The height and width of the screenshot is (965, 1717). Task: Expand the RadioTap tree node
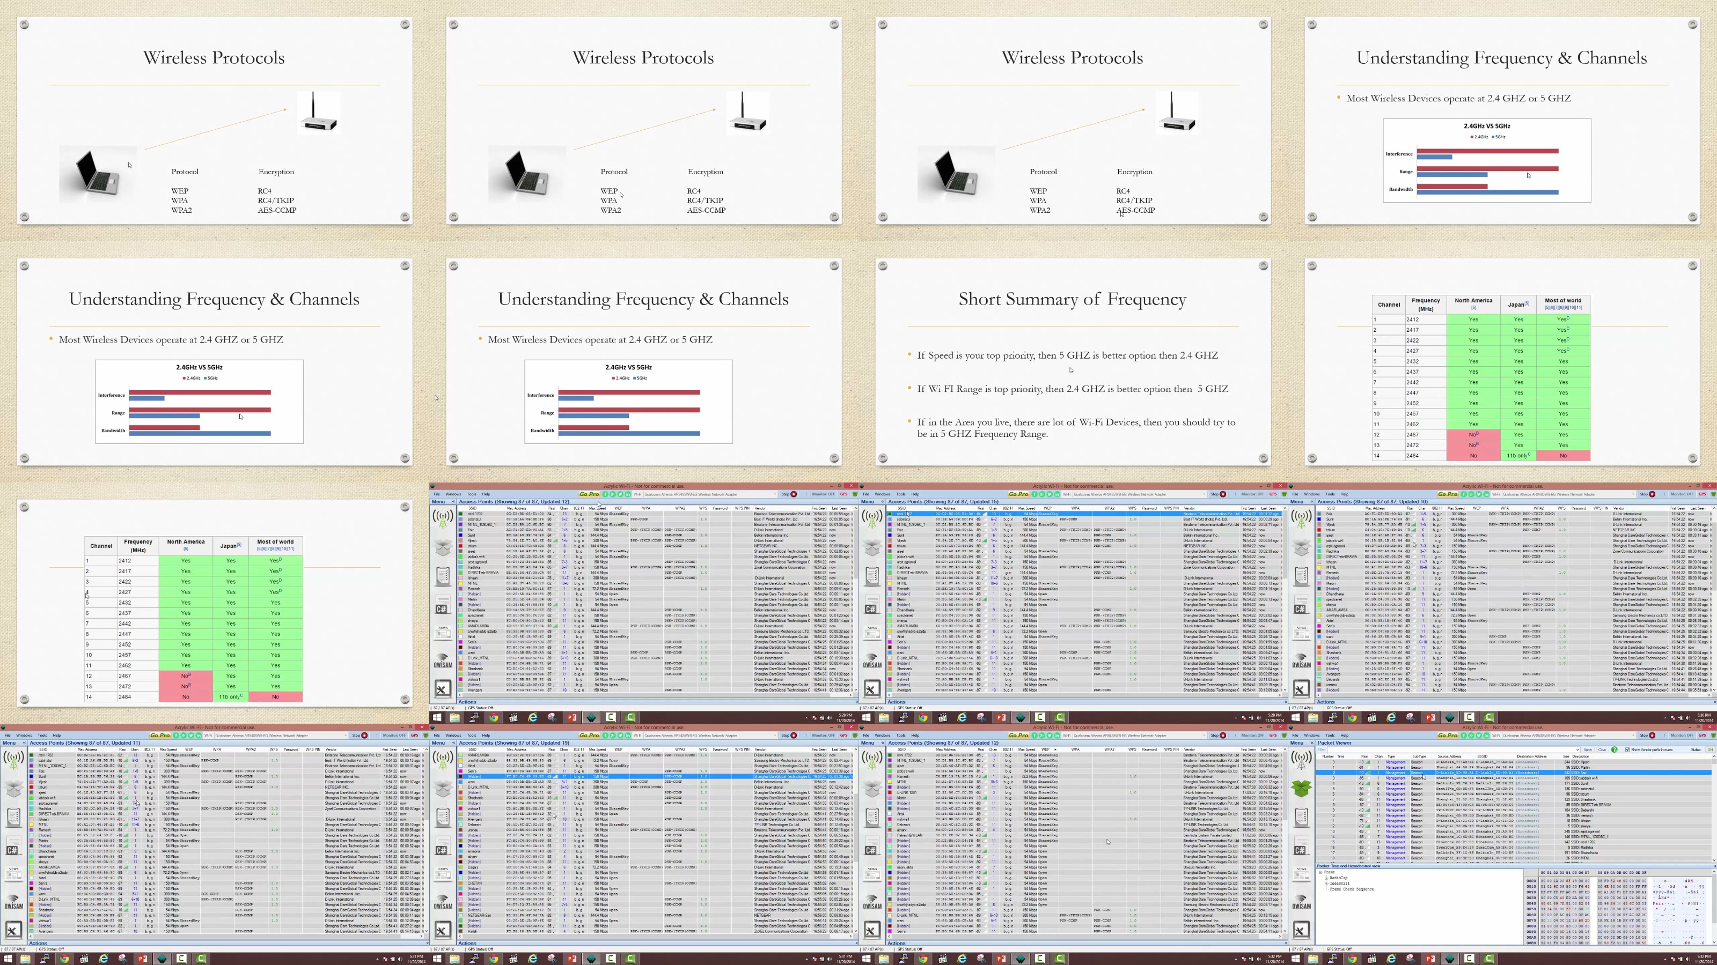tap(1326, 879)
